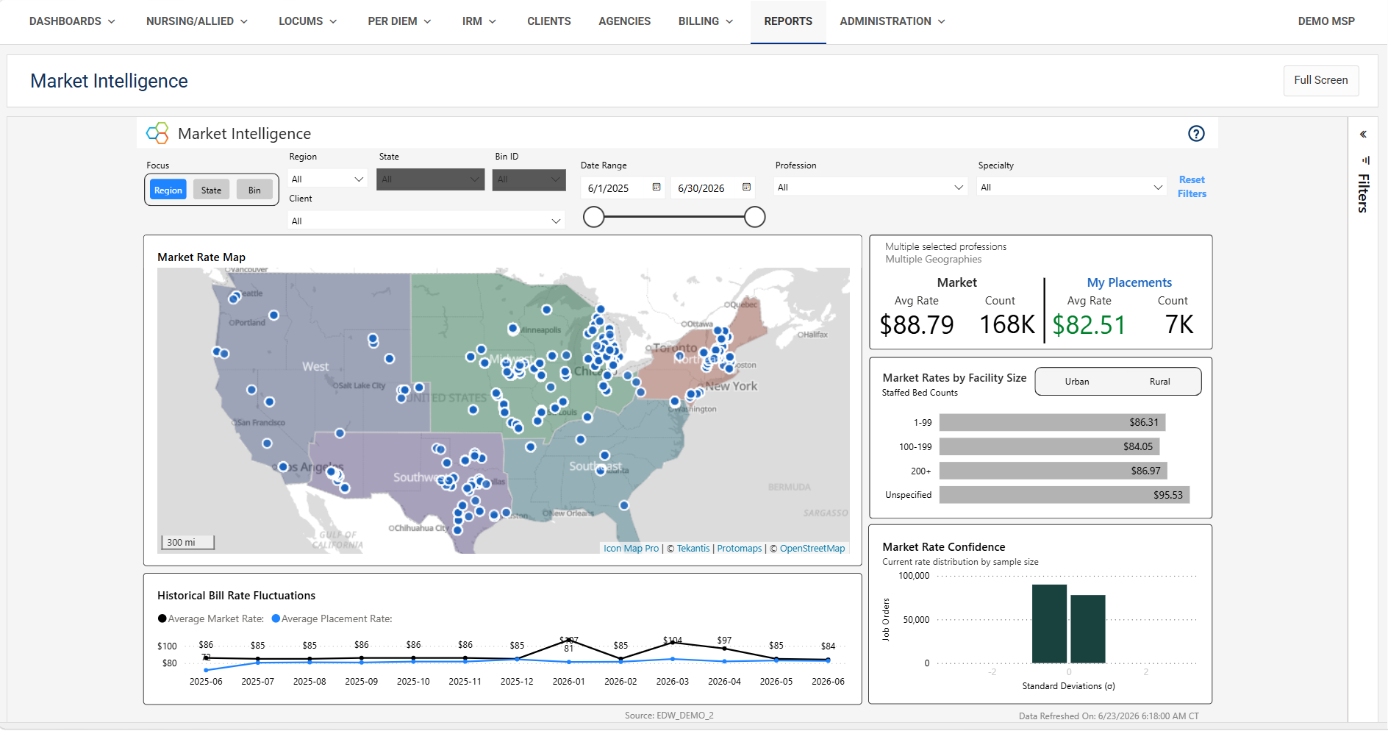The image size is (1388, 731).
Task: Go to the Clients tab
Action: pos(549,21)
